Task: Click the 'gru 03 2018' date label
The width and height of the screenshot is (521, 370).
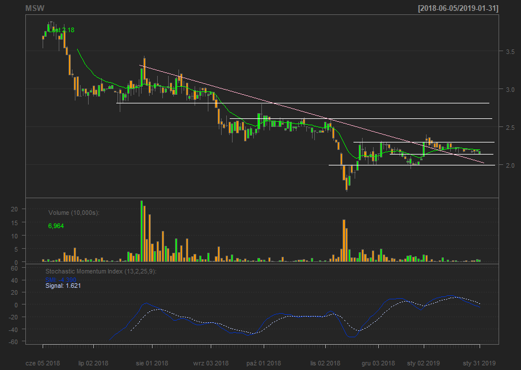Action: [378, 363]
